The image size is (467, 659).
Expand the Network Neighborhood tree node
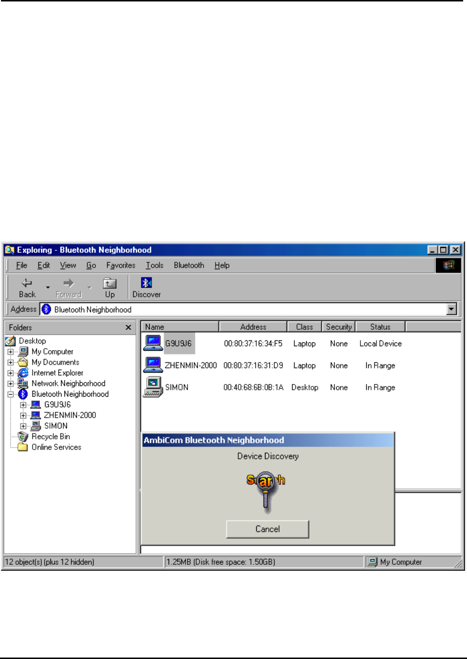coord(11,384)
